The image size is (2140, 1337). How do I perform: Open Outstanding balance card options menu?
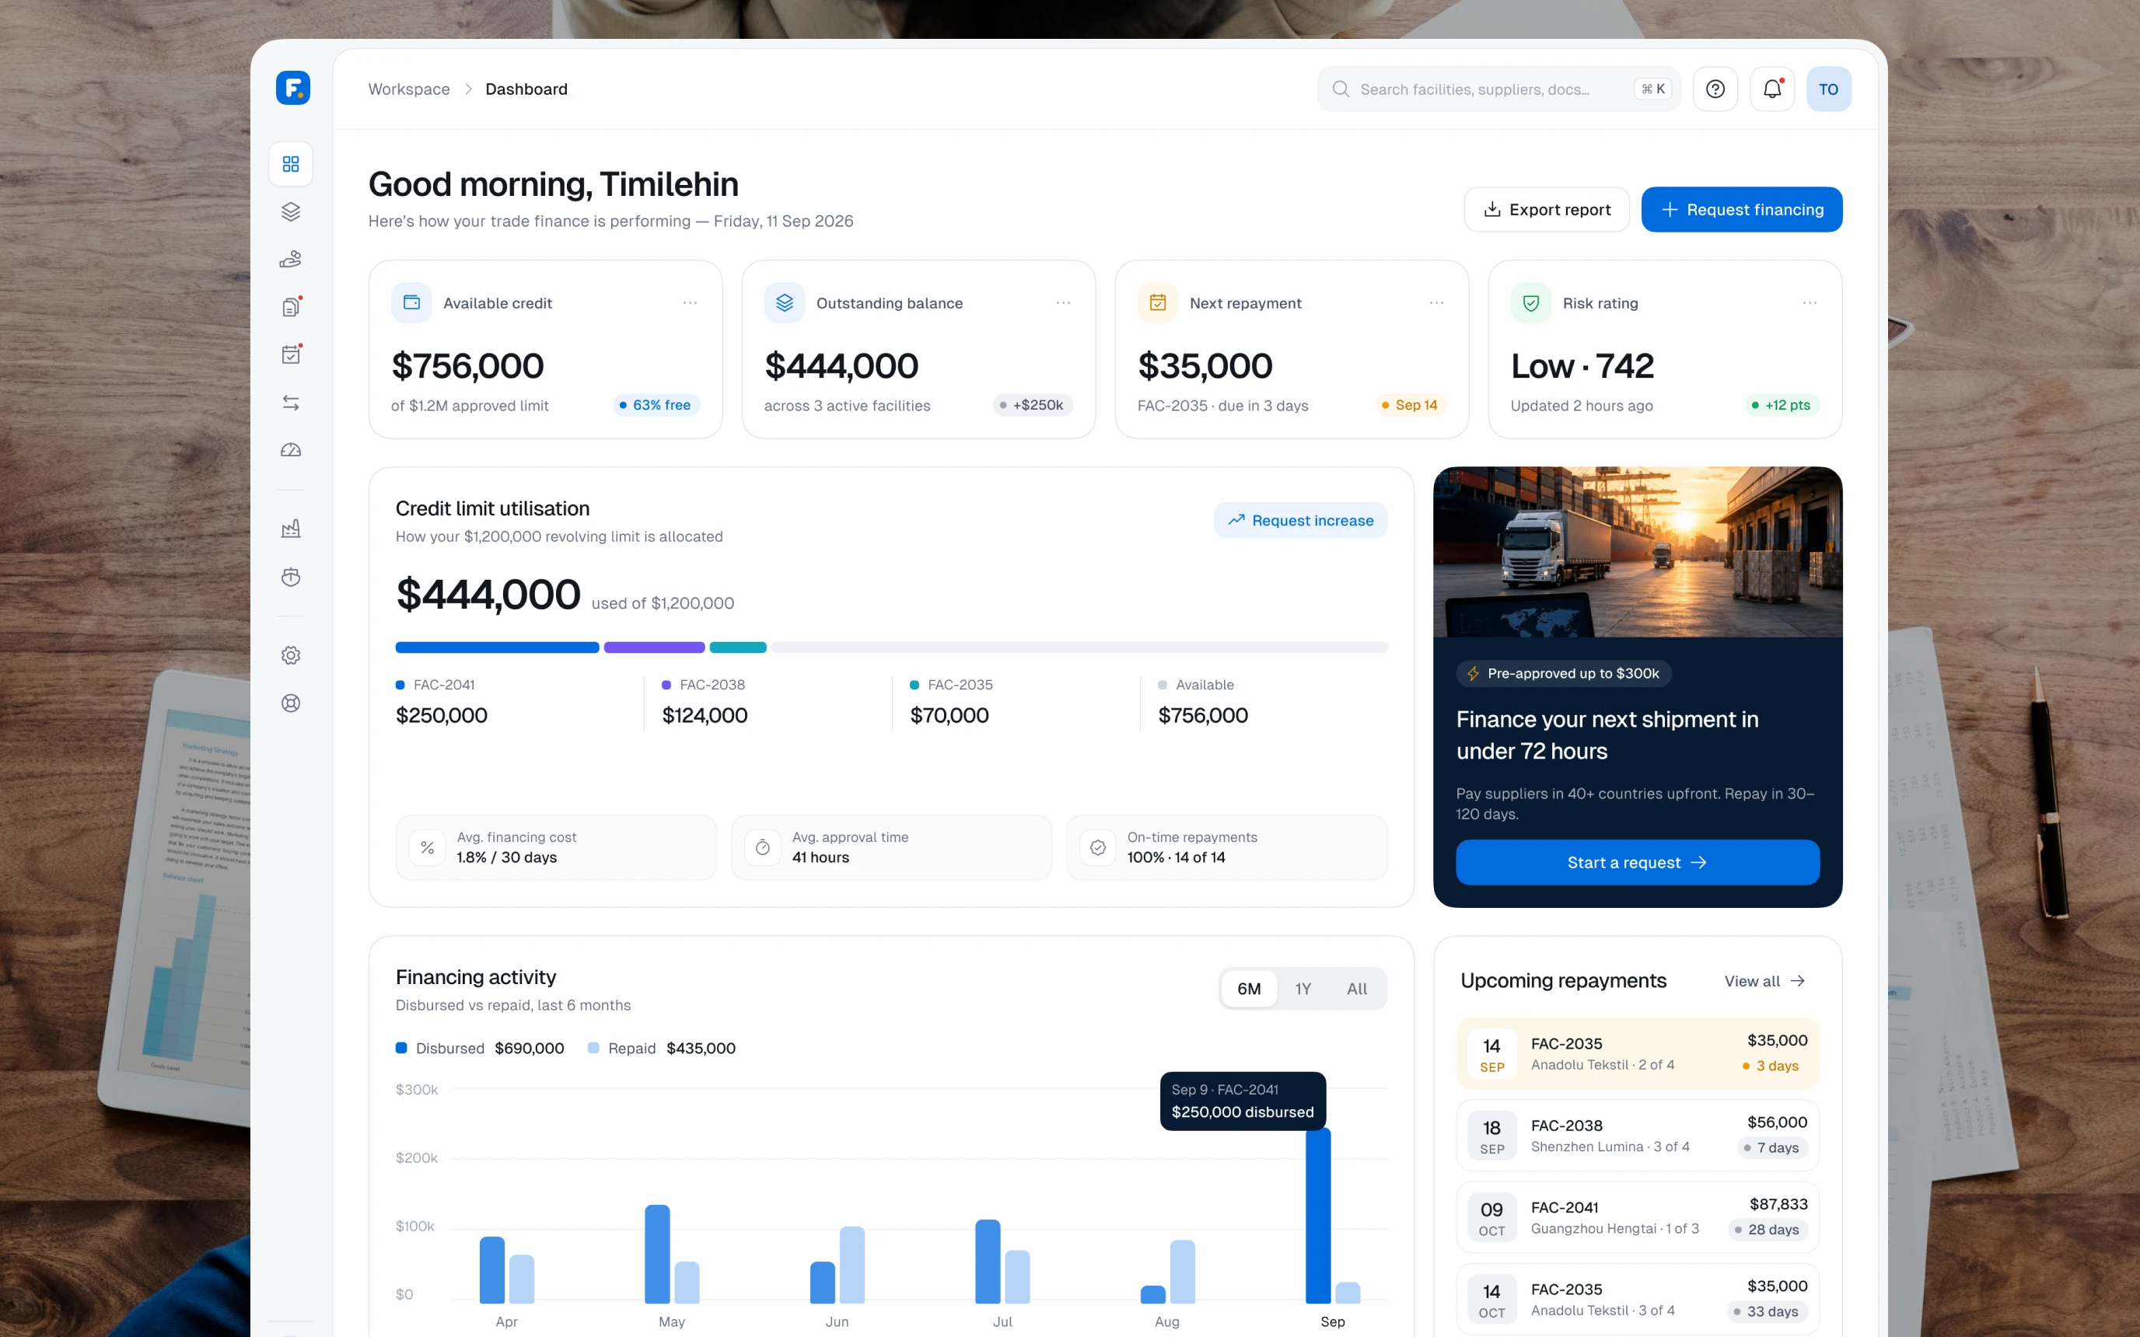[1064, 303]
